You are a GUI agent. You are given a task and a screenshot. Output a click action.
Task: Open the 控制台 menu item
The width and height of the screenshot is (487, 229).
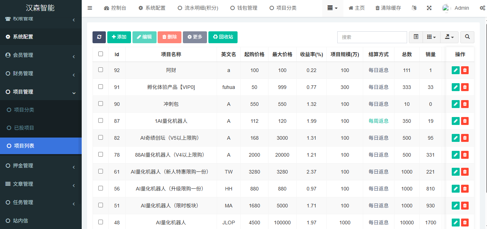(x=115, y=7)
